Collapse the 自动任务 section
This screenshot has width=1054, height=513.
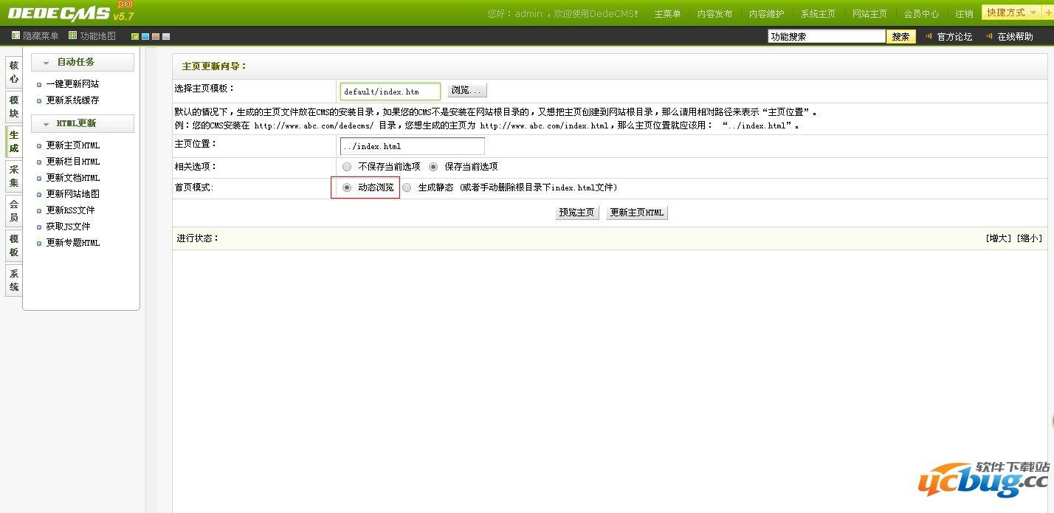click(83, 62)
